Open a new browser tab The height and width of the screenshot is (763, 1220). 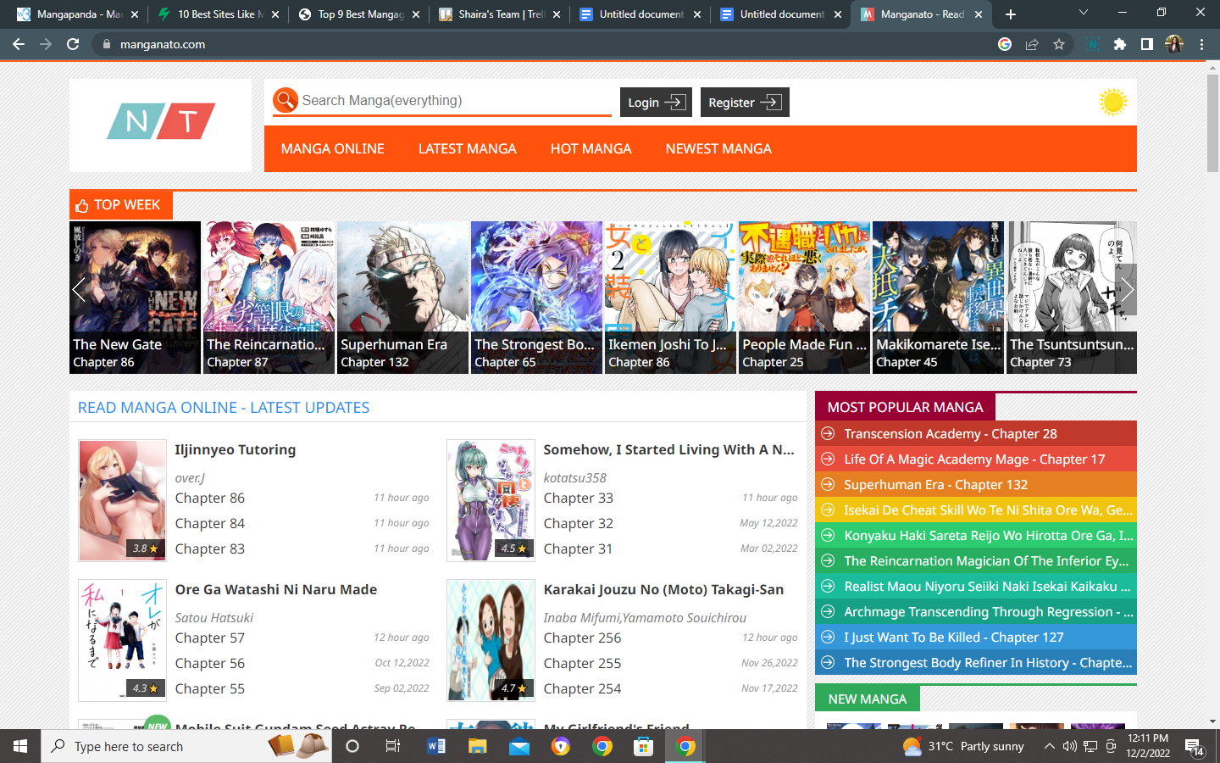click(1010, 14)
